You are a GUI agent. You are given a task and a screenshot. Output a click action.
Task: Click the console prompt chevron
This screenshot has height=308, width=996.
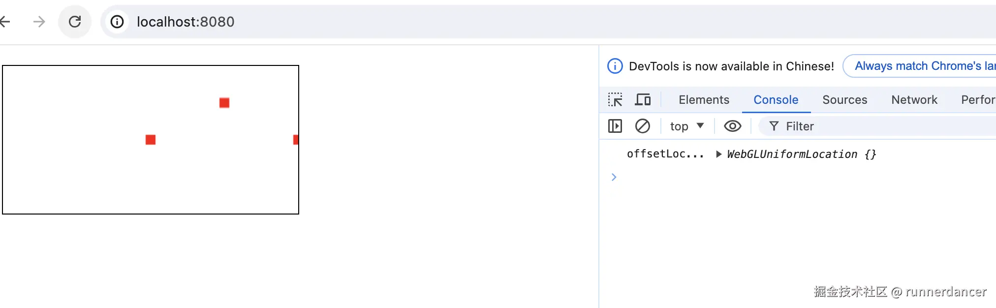point(614,177)
